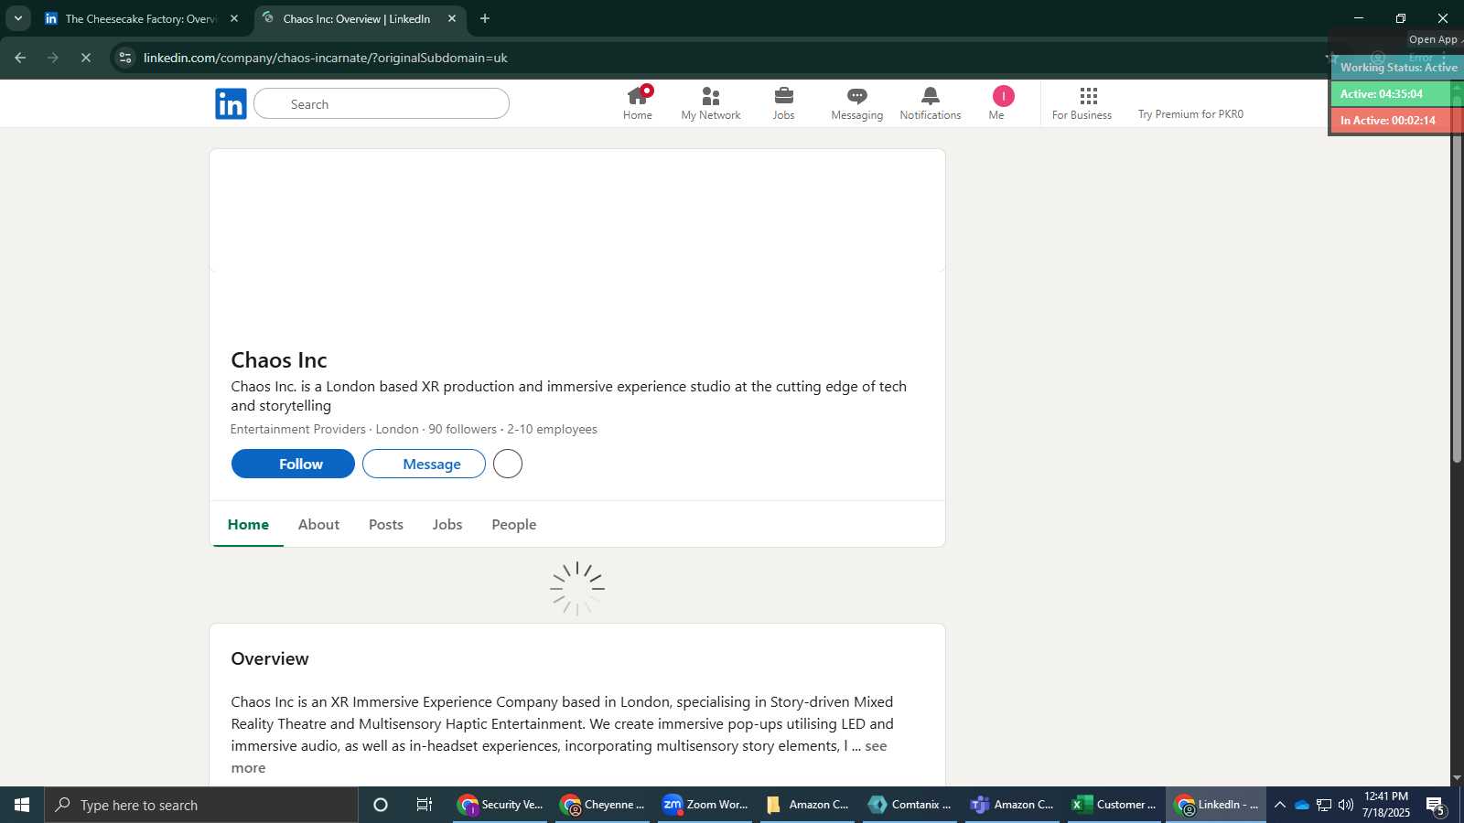Screen dimensions: 1464x823
Task: Open the Notifications bell
Action: [x=931, y=103]
